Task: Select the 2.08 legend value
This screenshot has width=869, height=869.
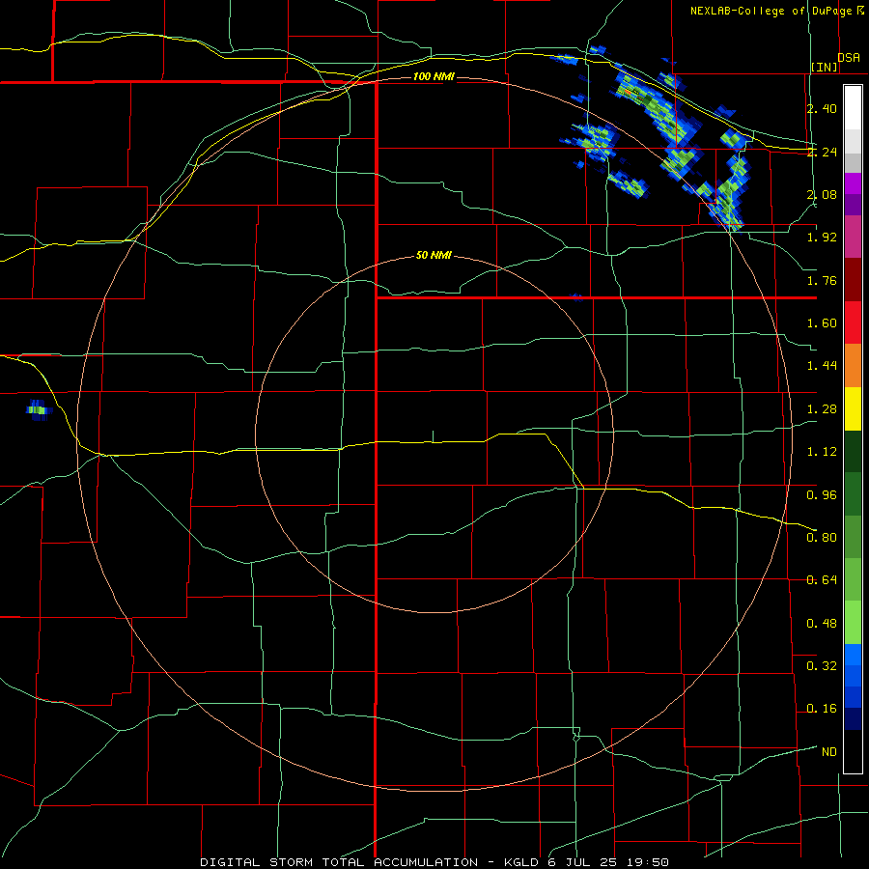Action: (x=822, y=194)
